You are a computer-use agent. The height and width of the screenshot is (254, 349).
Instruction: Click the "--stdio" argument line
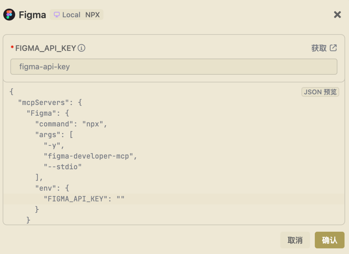[x=63, y=167]
